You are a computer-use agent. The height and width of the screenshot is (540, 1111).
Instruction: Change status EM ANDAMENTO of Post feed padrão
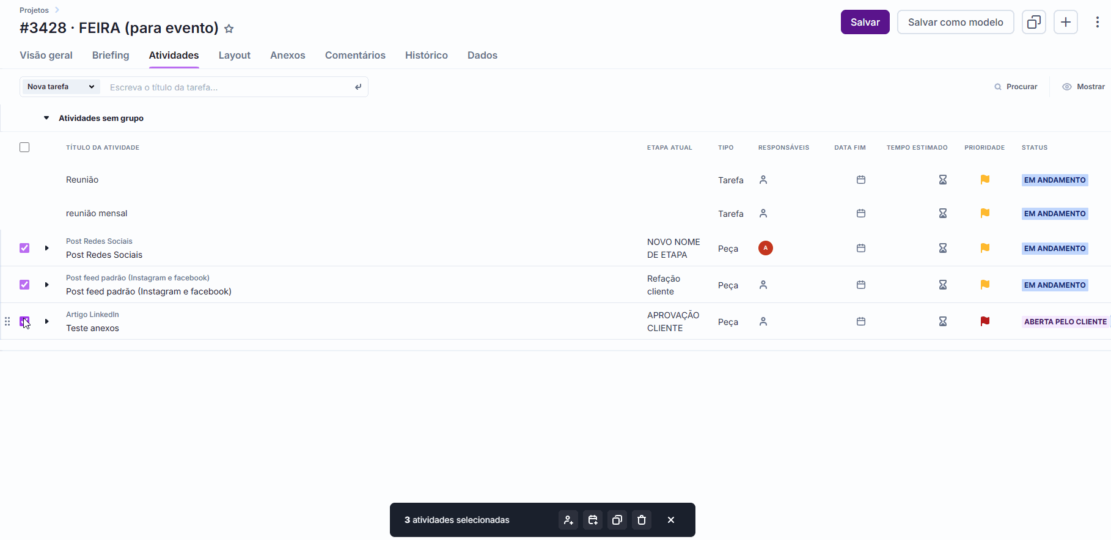pos(1055,285)
